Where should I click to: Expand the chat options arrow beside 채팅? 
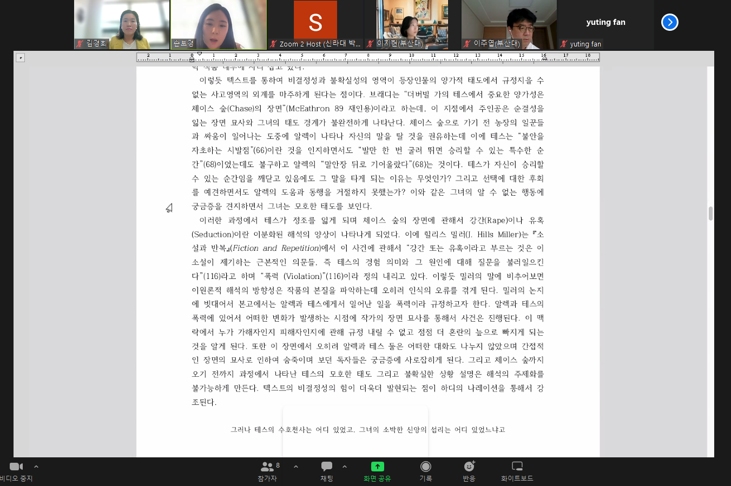coord(345,467)
